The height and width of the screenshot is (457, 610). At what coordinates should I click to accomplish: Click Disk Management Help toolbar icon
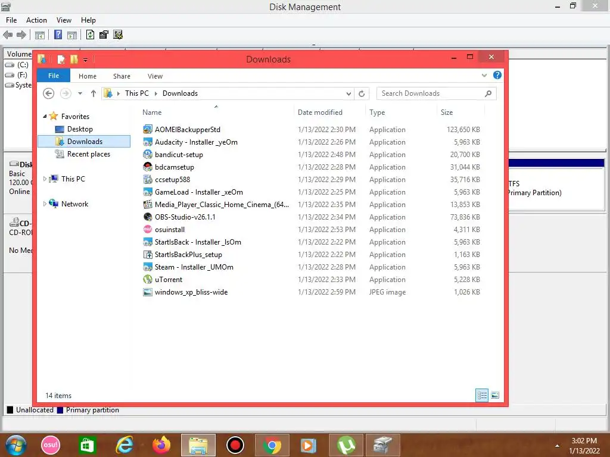pyautogui.click(x=58, y=35)
